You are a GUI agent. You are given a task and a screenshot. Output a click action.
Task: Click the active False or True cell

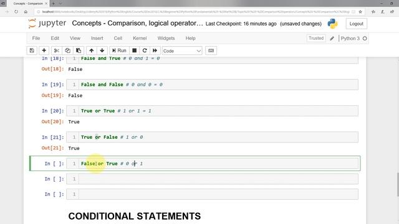(x=212, y=164)
